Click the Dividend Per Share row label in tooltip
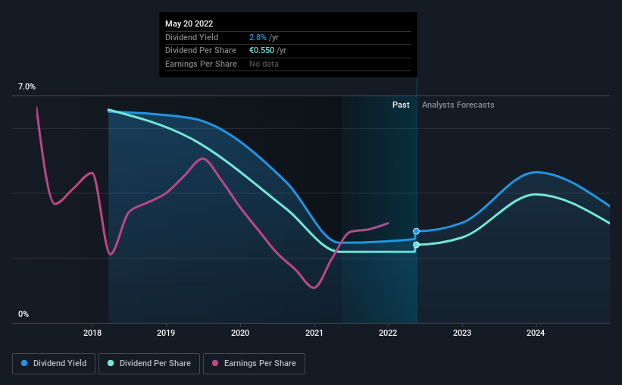This screenshot has height=385, width=622. pos(201,51)
